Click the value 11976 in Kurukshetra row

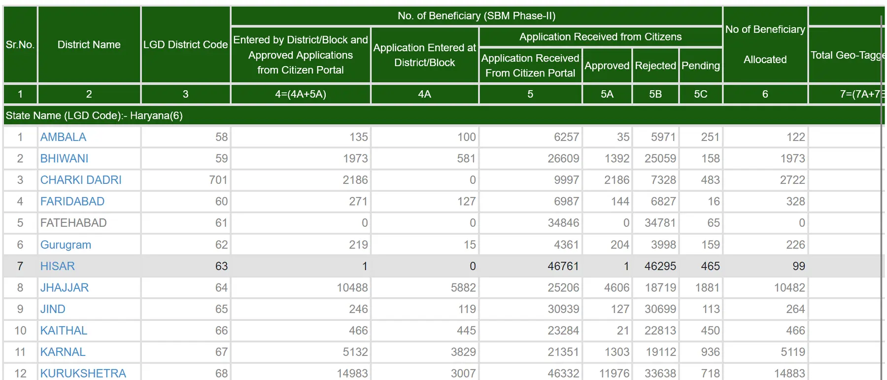(614, 374)
